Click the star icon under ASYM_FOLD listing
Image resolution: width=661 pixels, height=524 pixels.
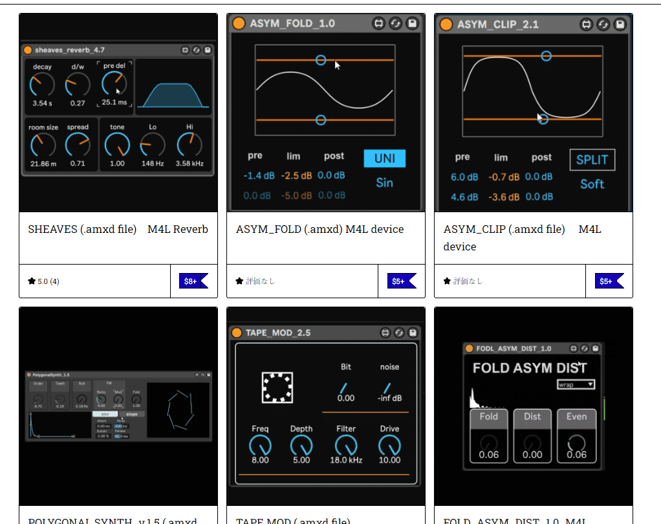pos(239,281)
